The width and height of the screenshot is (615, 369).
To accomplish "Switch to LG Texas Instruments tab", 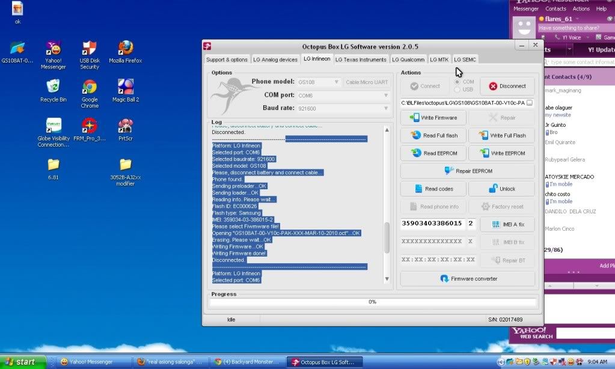I will (x=361, y=59).
